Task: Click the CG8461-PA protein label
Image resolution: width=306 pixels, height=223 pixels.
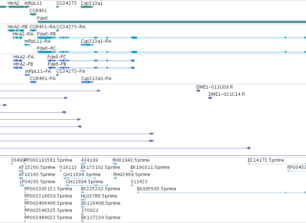Action: pos(43,79)
